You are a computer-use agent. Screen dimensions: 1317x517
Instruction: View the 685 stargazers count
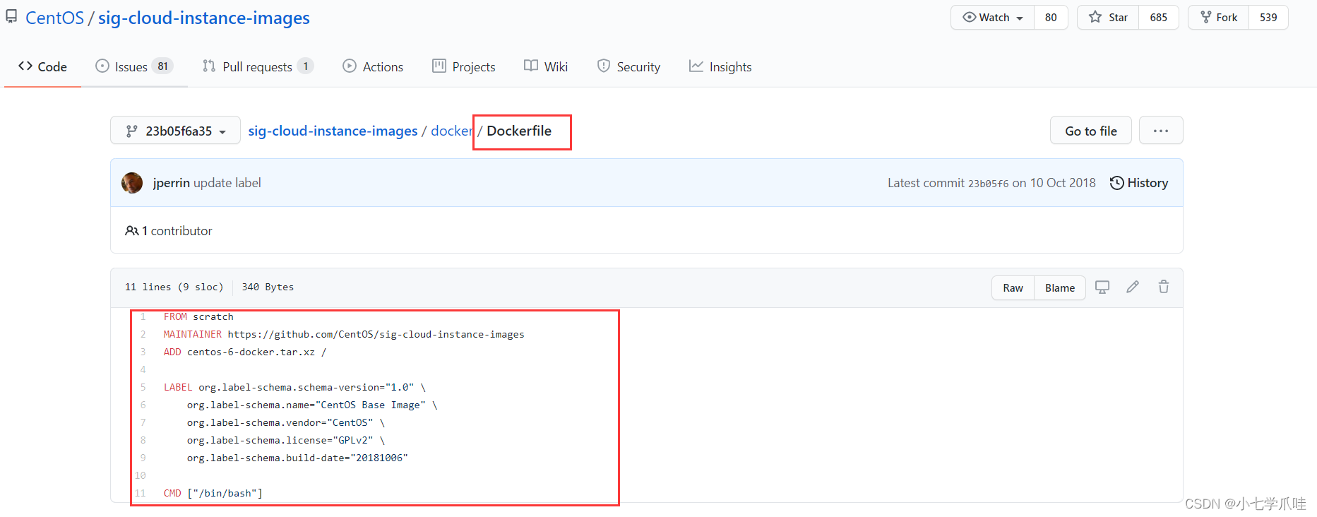[1158, 18]
